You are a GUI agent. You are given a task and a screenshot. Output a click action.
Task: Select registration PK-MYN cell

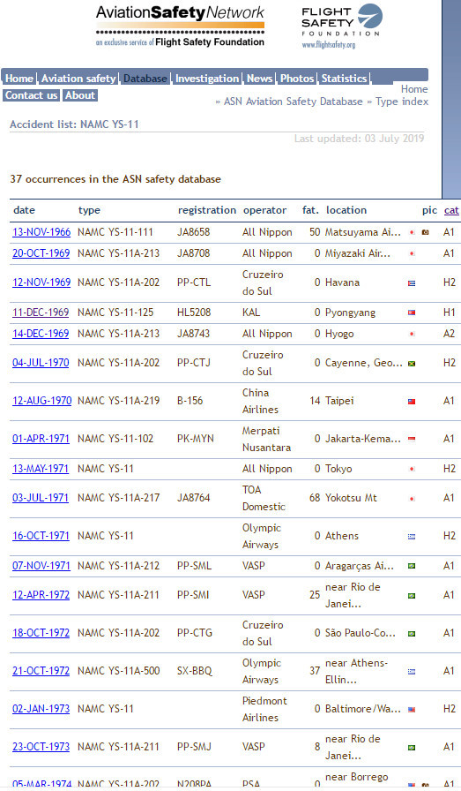(196, 439)
